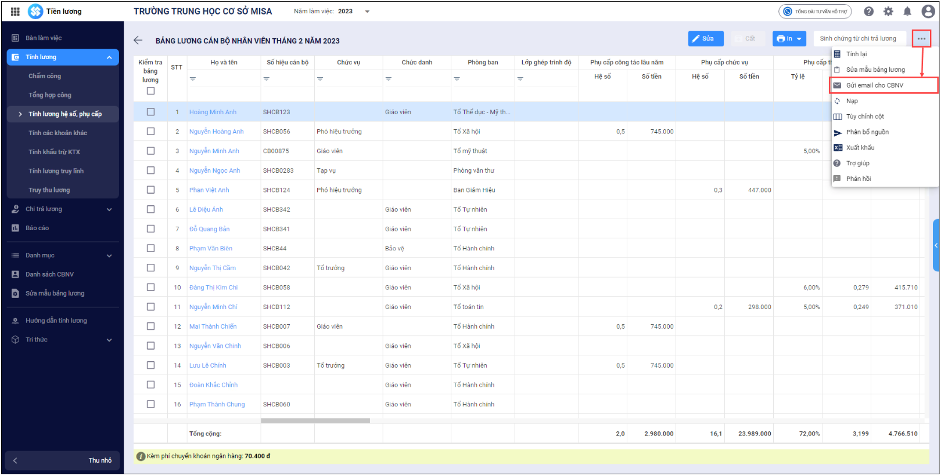941x476 pixels.
Task: Open the apps grid launcher icon
Action: [x=15, y=11]
